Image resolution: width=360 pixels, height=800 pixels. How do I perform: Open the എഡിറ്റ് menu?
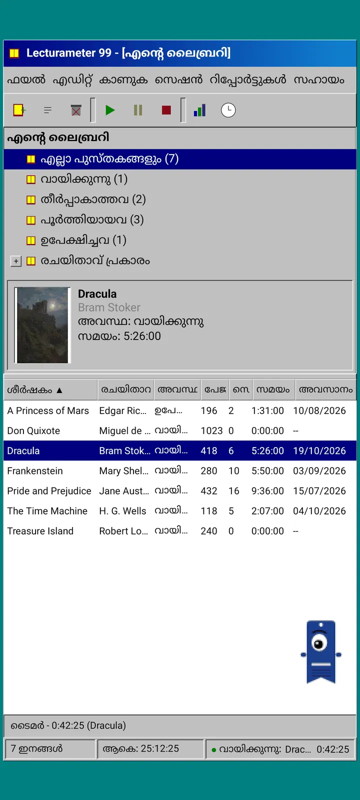pyautogui.click(x=73, y=80)
